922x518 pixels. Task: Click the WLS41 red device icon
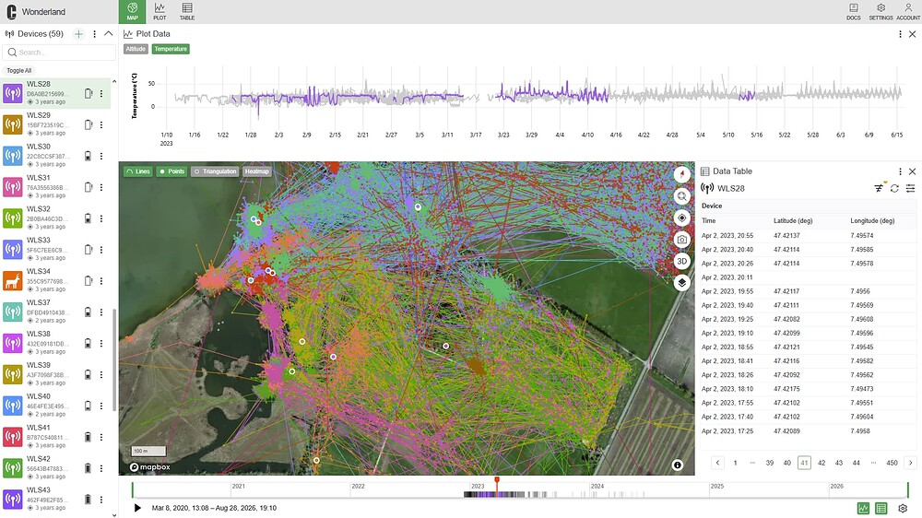pyautogui.click(x=13, y=437)
